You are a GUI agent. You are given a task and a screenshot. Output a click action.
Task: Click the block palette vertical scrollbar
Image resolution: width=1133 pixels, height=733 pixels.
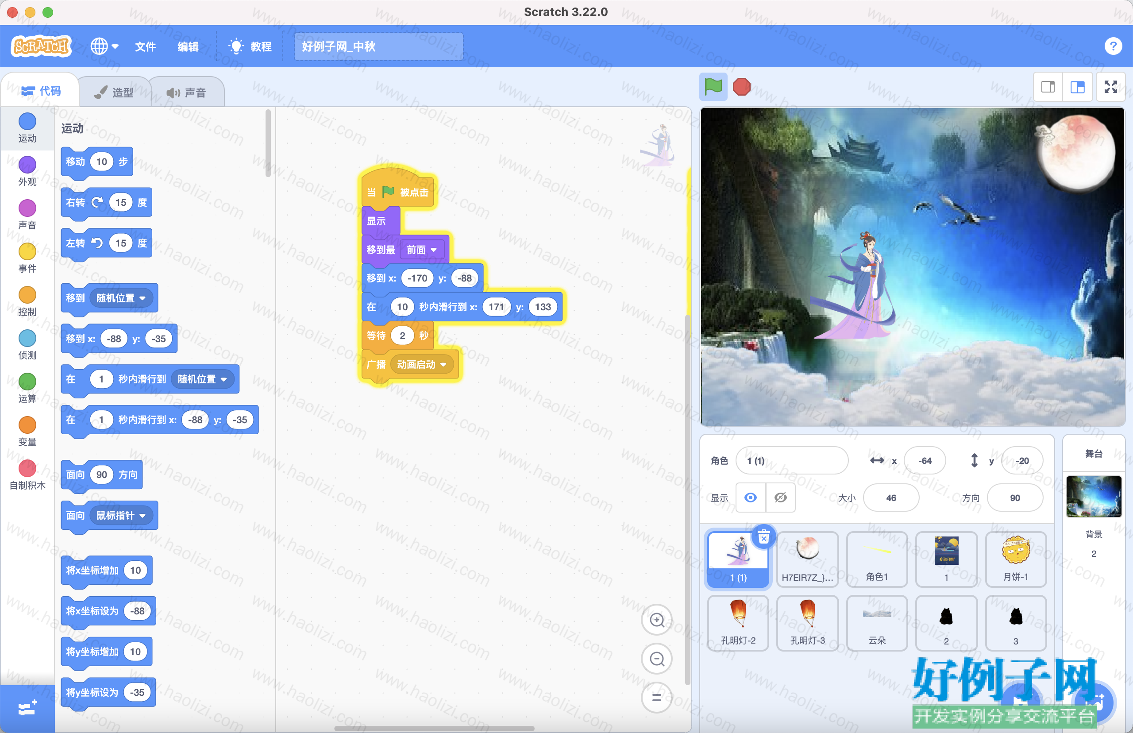point(268,143)
